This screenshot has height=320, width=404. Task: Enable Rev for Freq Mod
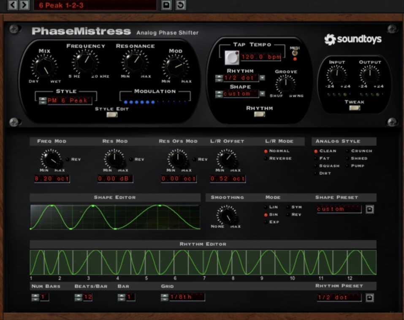tap(68, 159)
